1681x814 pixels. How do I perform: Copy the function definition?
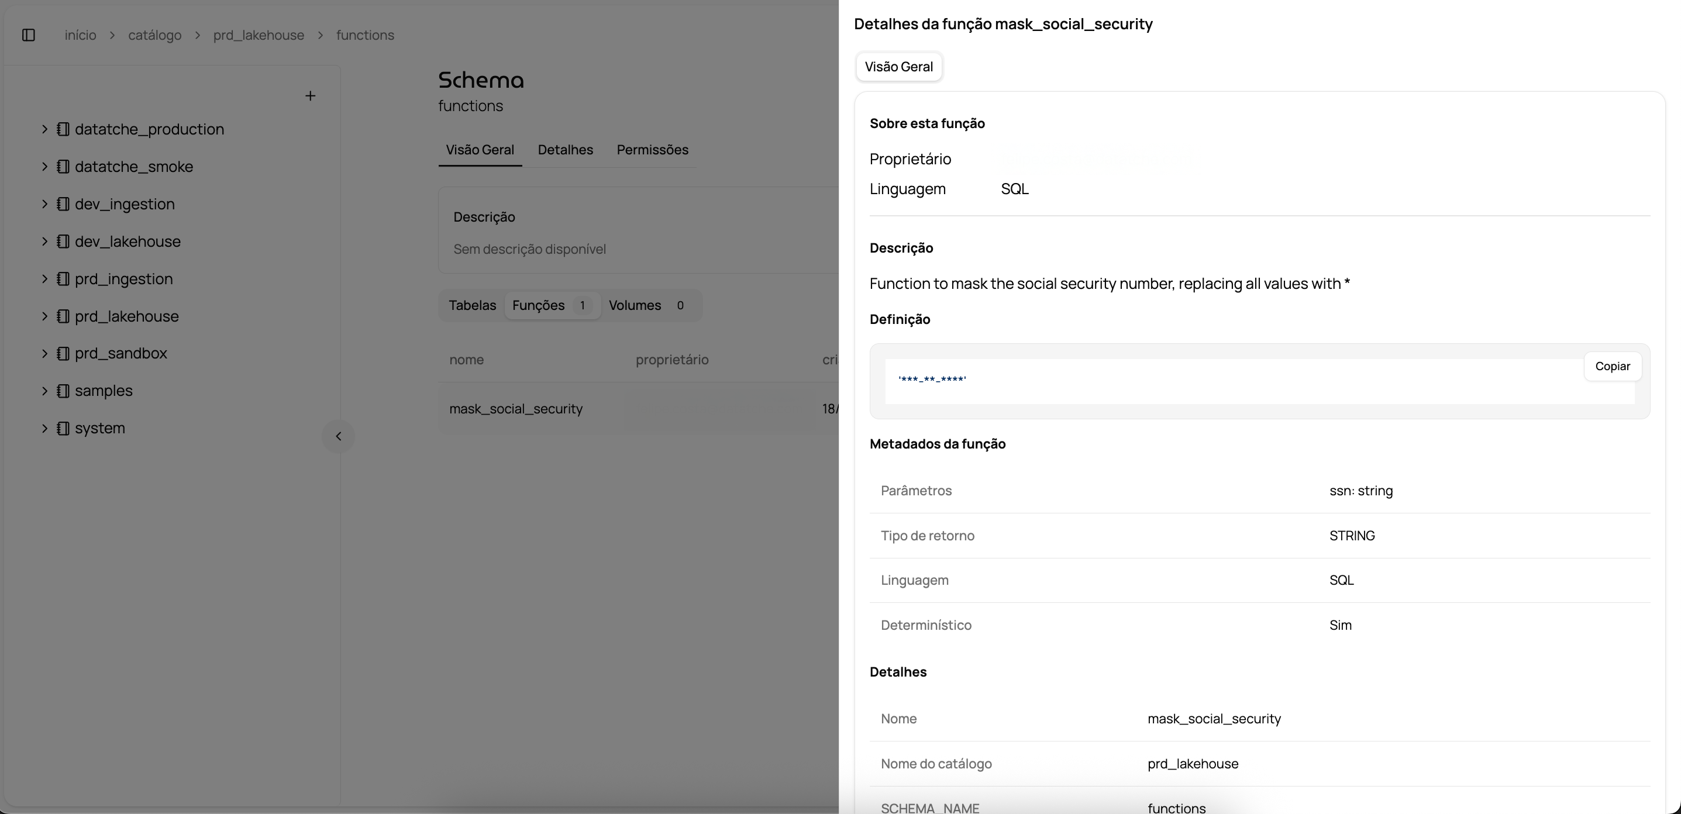point(1612,367)
